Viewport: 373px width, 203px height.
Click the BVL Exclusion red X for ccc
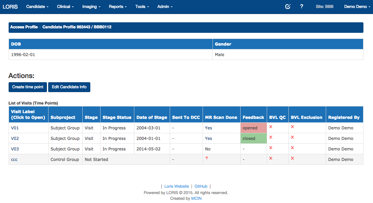292,158
